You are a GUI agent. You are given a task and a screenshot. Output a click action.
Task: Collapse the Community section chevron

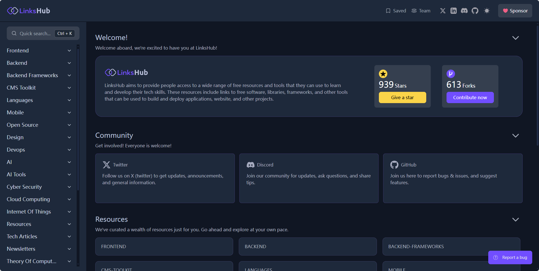click(x=515, y=135)
